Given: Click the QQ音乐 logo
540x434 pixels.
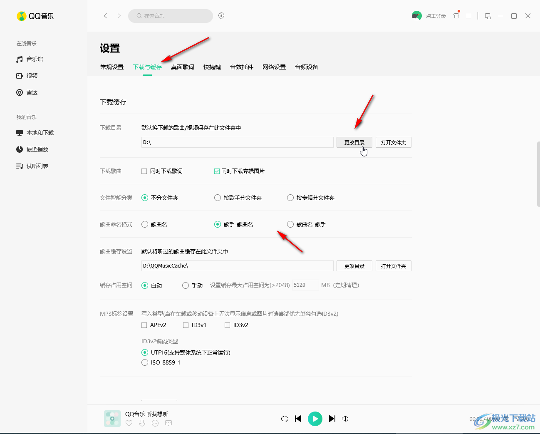Looking at the screenshot, I should click(35, 16).
